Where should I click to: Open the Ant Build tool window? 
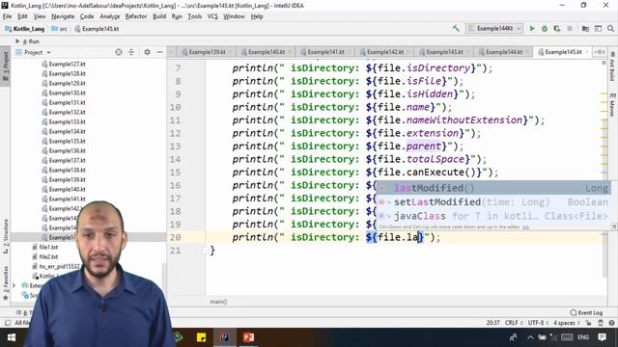point(612,67)
